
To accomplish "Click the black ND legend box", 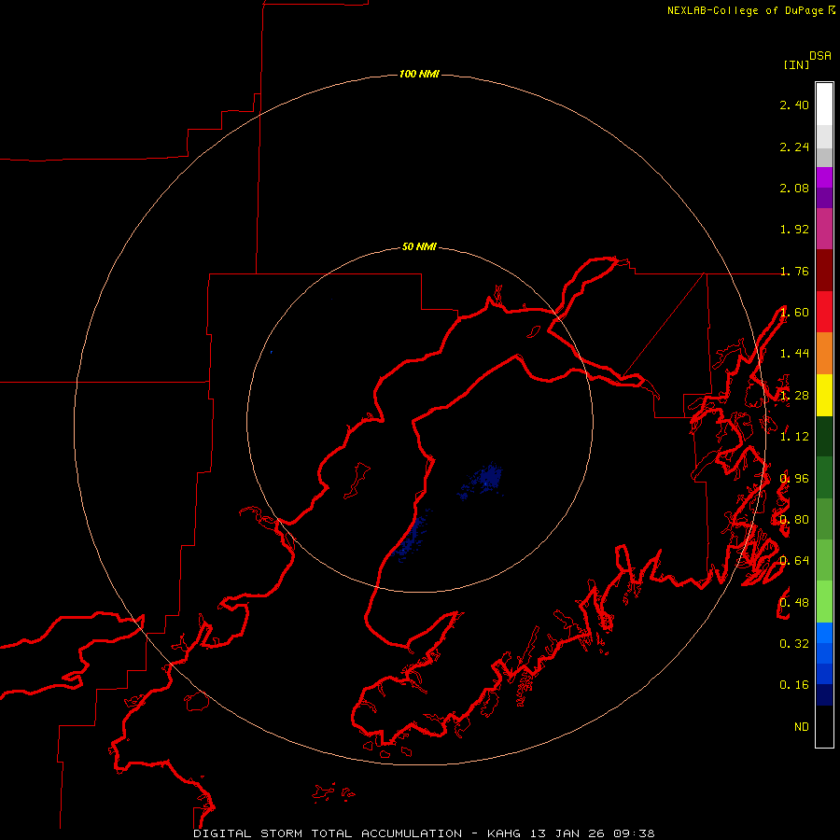I will pyautogui.click(x=824, y=726).
